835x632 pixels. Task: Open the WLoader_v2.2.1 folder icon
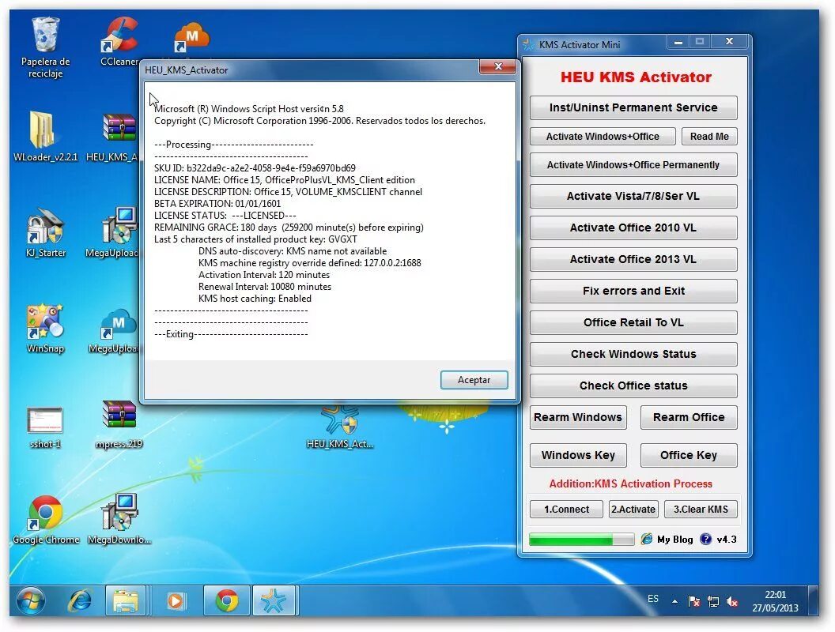[x=45, y=136]
